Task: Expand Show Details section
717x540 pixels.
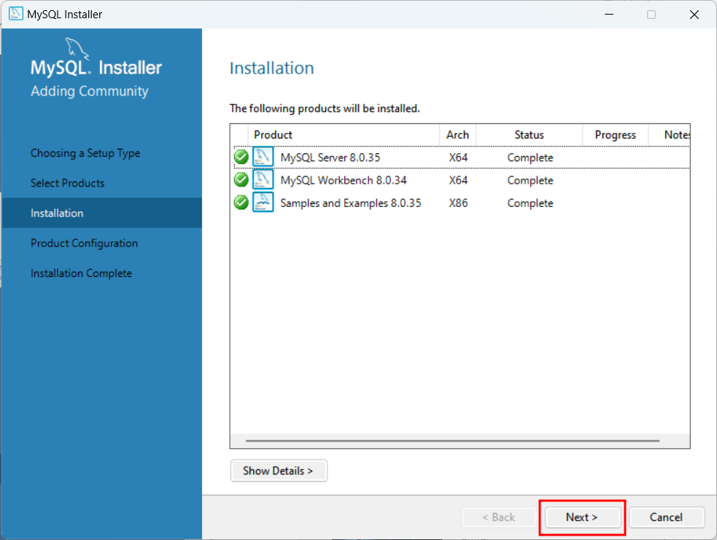Action: pyautogui.click(x=279, y=471)
